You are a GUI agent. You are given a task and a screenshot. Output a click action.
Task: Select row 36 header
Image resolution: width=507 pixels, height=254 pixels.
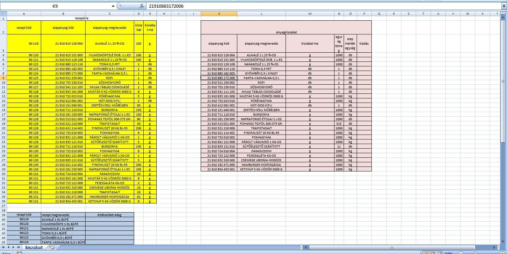pyautogui.click(x=3, y=201)
